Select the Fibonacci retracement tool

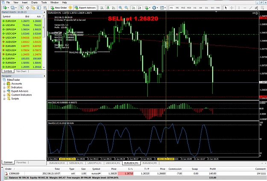click(262, 8)
